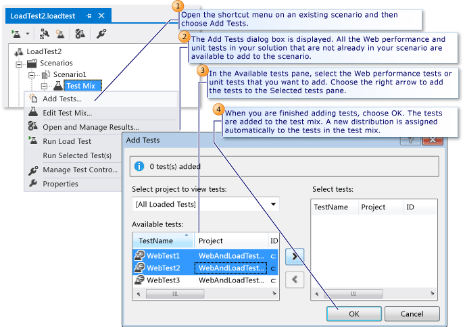Viewport: 465px width, 327px height.
Task: Collapse the Scenarios tree node
Action: [19, 64]
